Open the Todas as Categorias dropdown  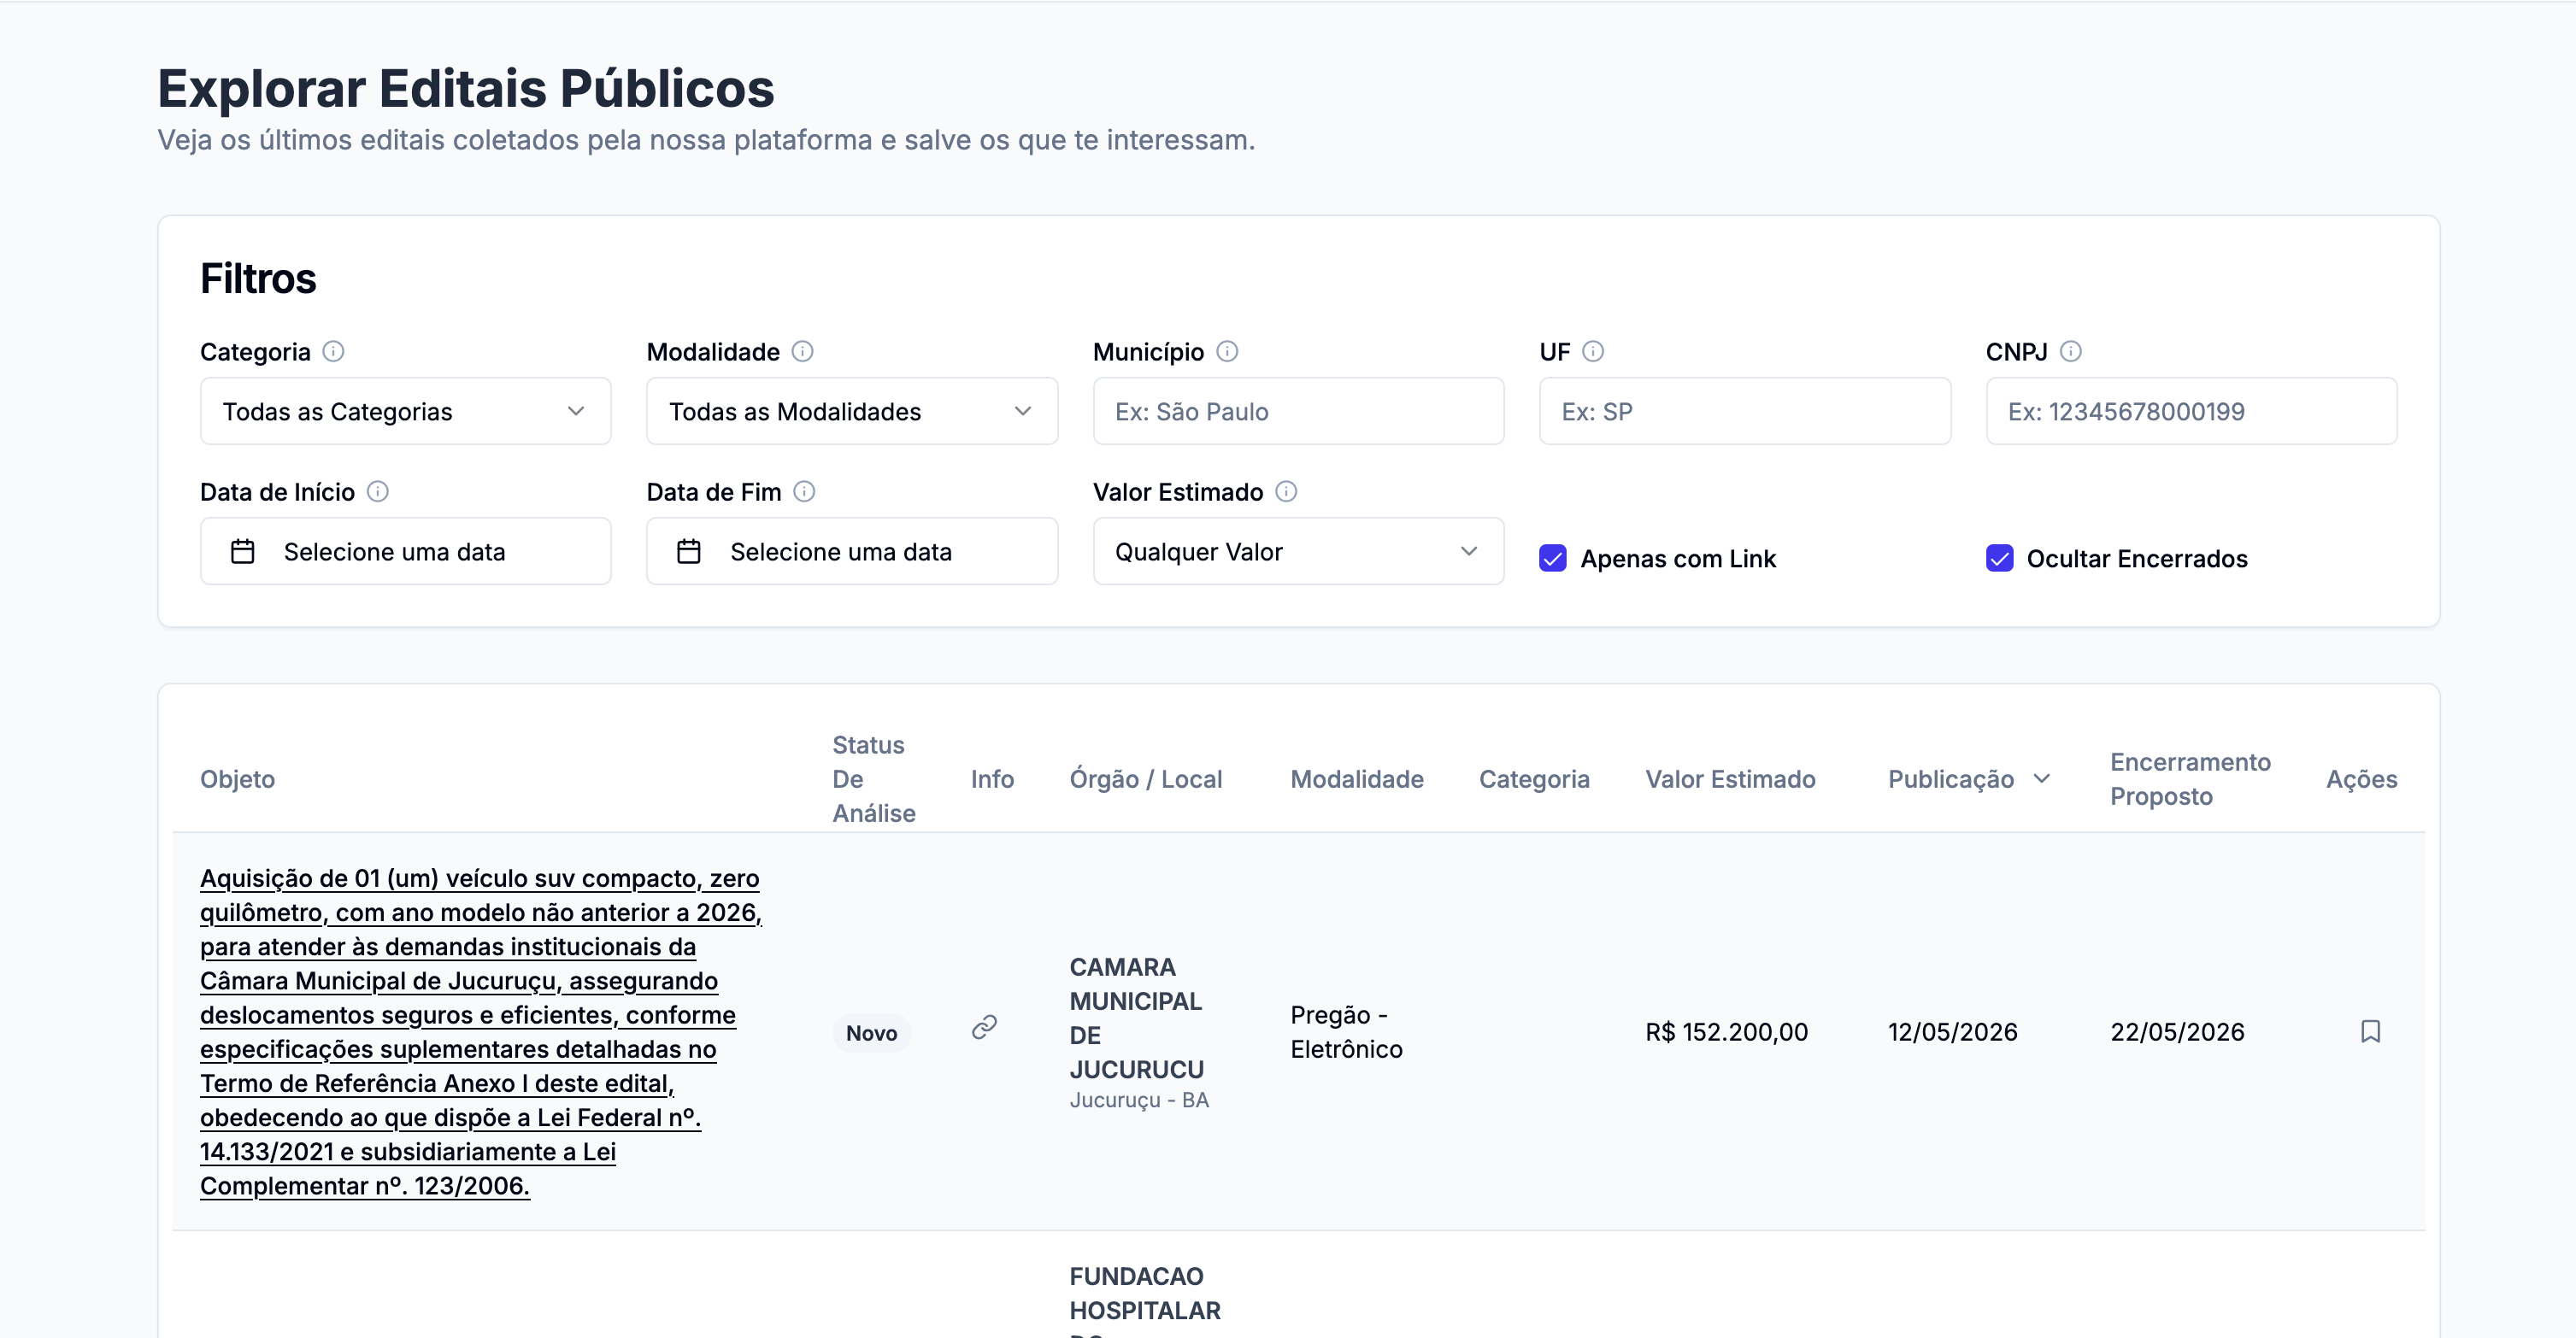pyautogui.click(x=405, y=411)
